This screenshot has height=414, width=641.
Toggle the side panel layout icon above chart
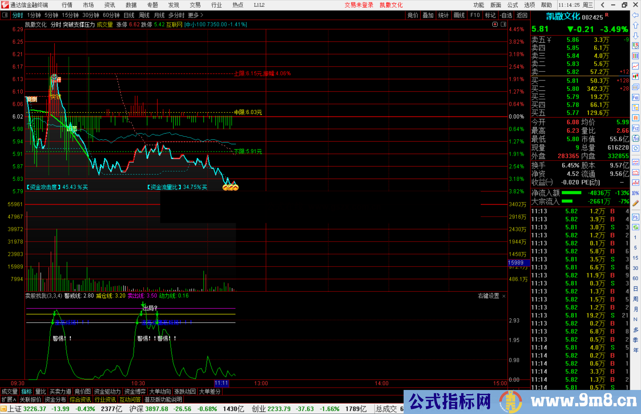click(x=504, y=24)
